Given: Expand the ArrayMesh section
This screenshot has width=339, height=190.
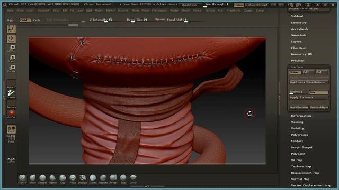Looking at the screenshot, I should click(x=299, y=29).
